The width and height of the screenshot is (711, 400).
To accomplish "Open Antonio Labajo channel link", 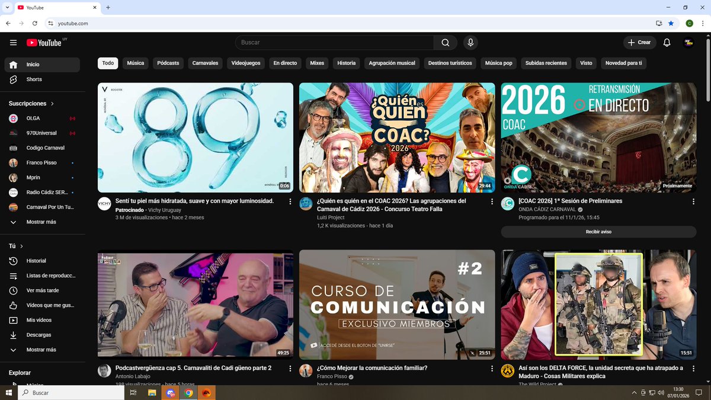I will 133,376.
